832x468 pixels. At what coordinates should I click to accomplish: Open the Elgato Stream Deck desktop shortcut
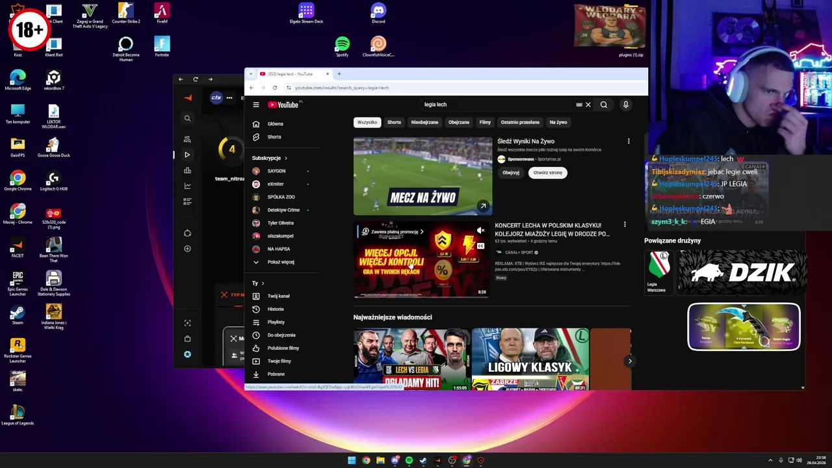306,13
